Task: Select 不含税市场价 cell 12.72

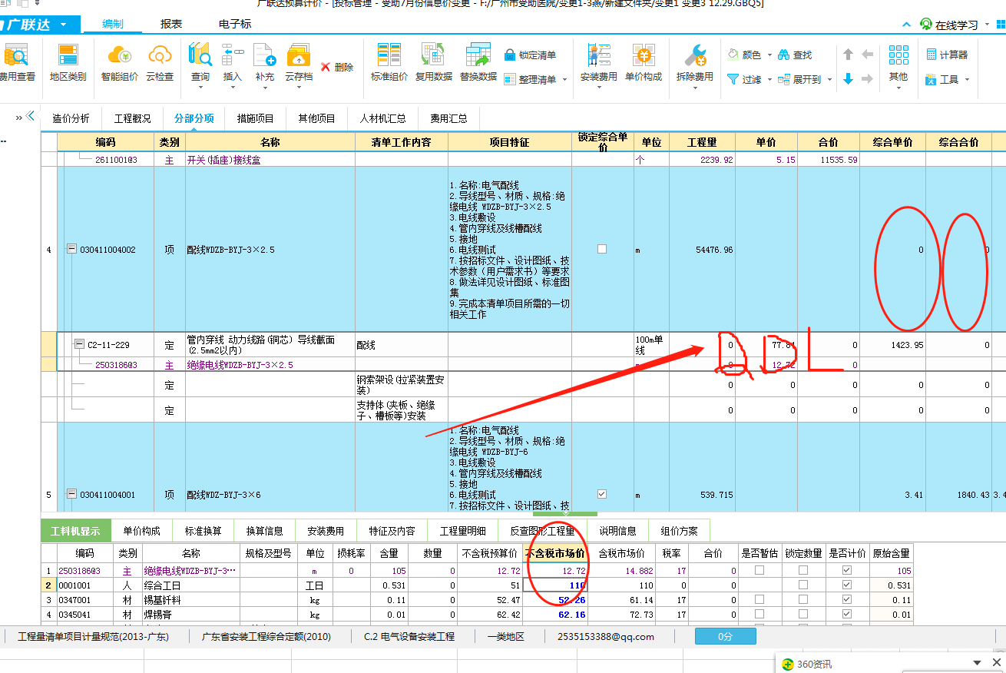Action: click(x=555, y=571)
